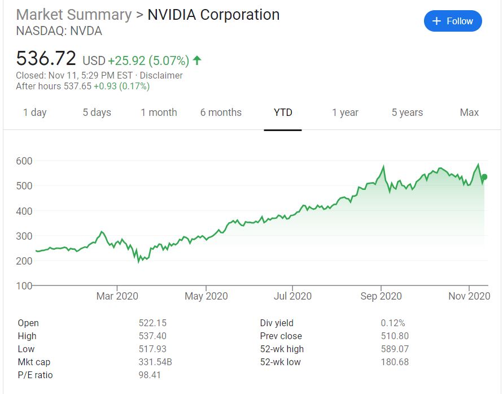Open the 5 days chart range
The height and width of the screenshot is (394, 503).
97,112
